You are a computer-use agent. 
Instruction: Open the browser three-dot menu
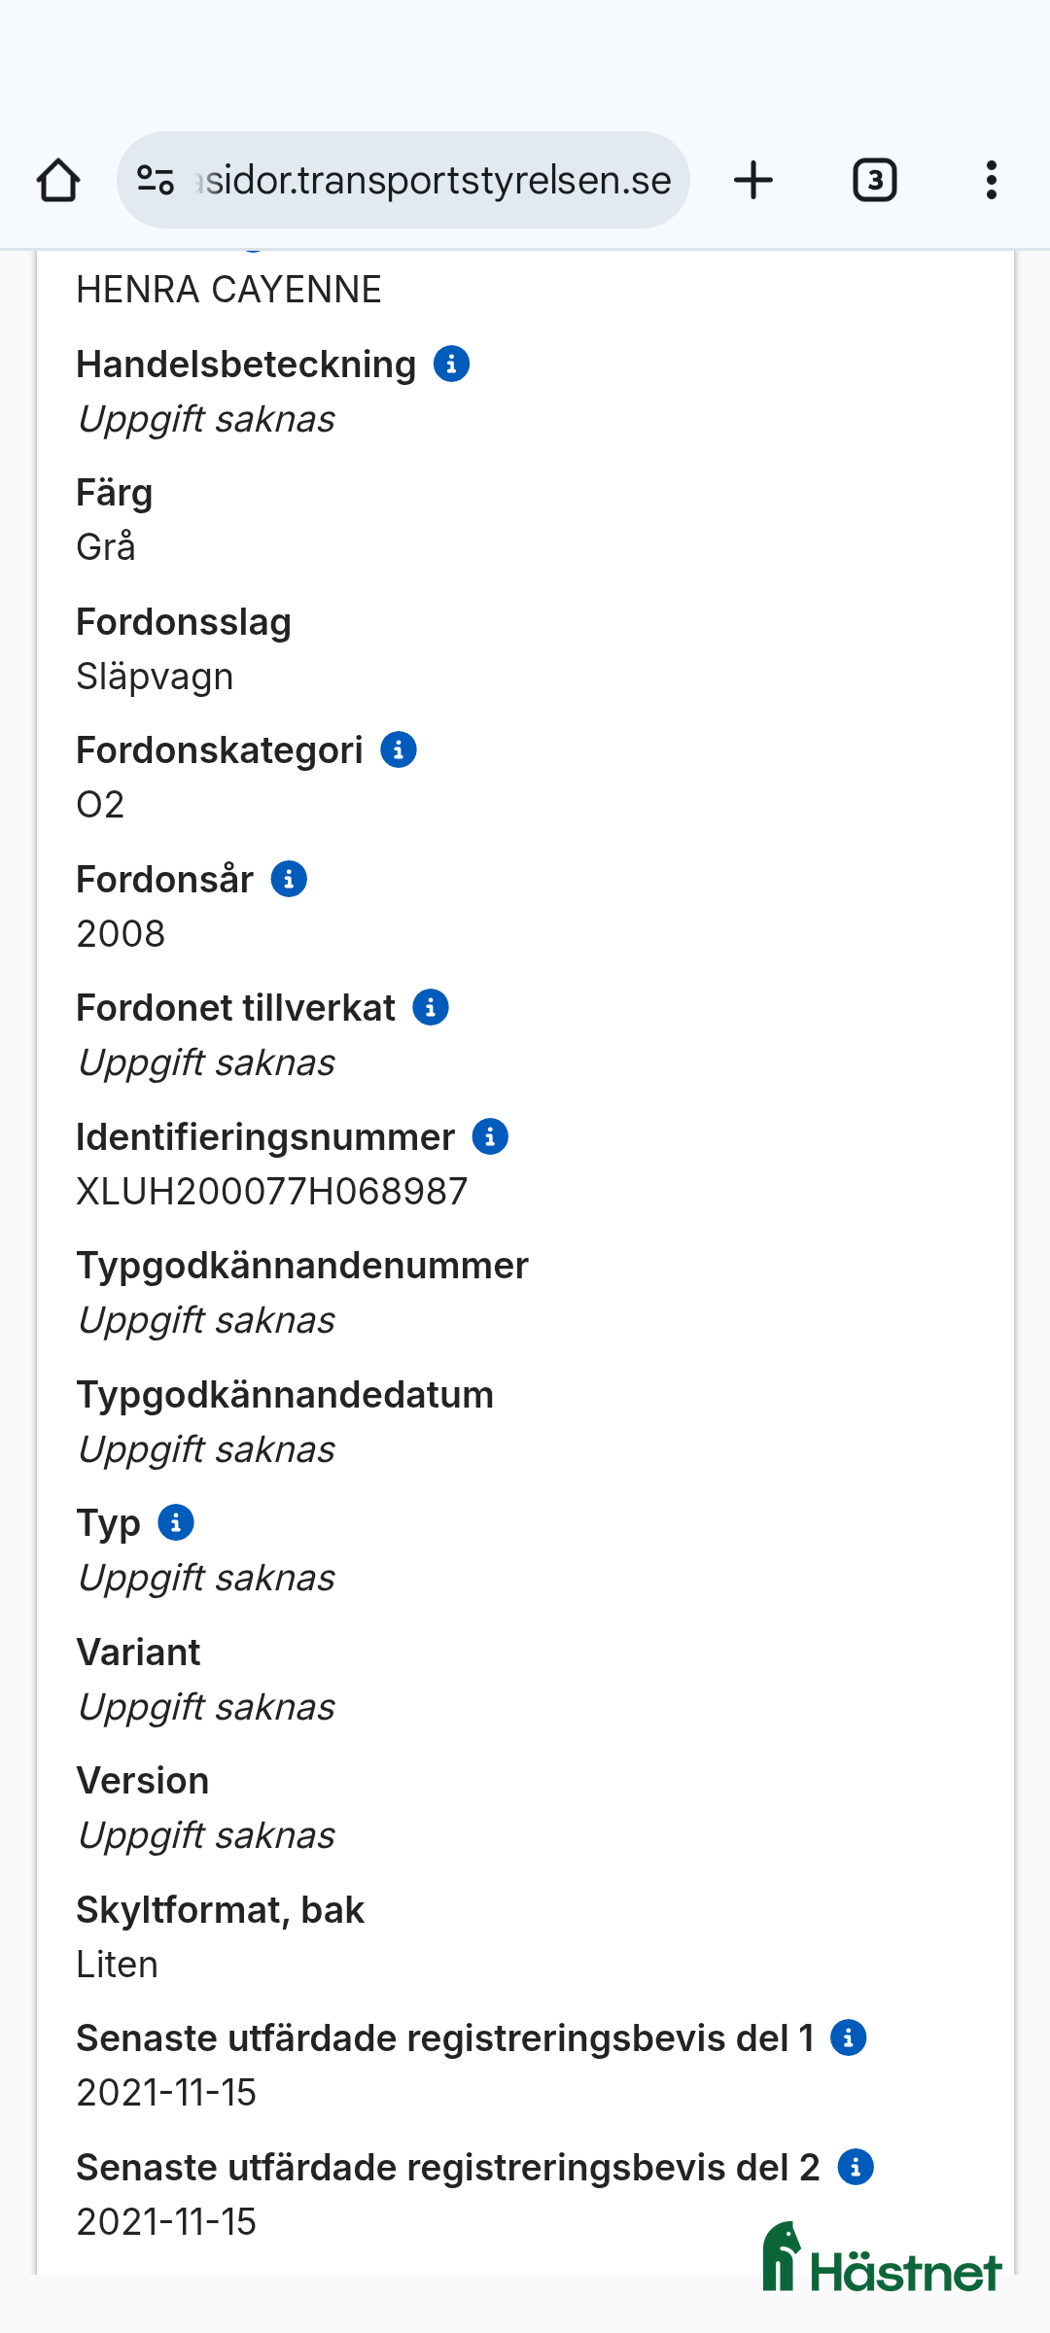click(991, 179)
